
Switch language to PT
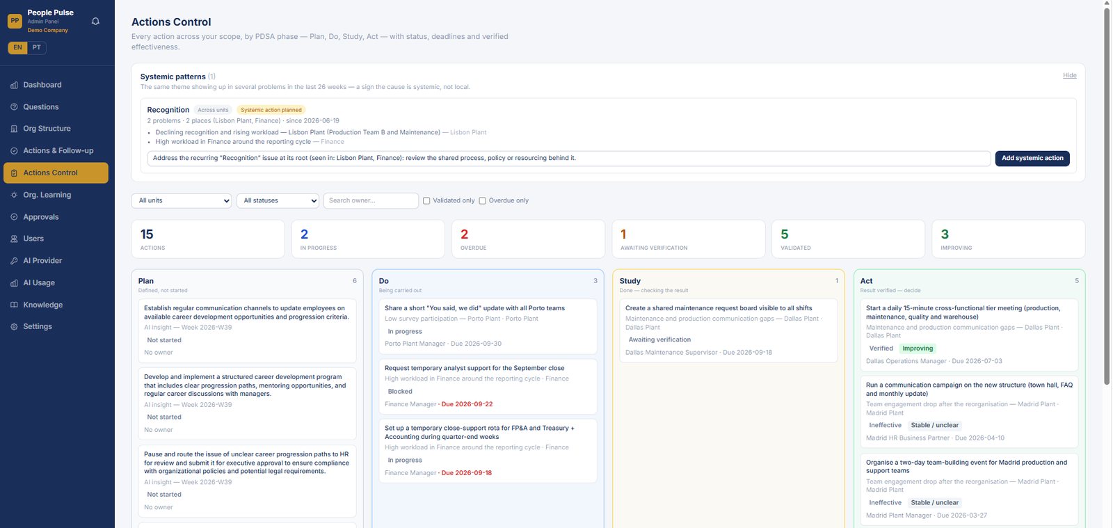(x=37, y=47)
